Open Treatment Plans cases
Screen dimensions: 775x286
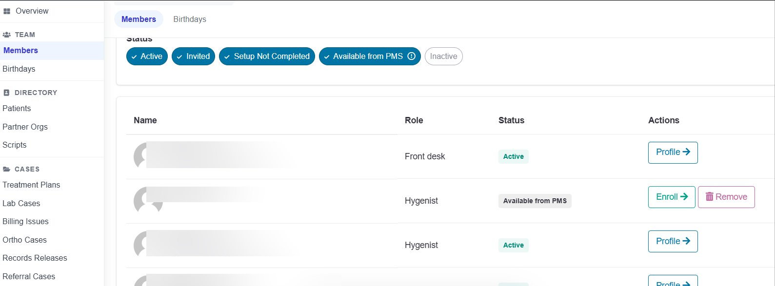[31, 185]
